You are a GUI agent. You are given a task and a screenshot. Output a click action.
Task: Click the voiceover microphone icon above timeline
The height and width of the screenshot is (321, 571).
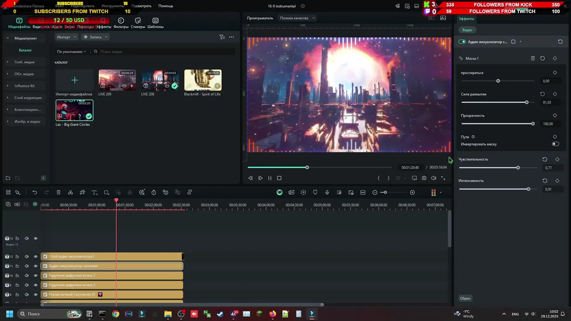(x=327, y=193)
